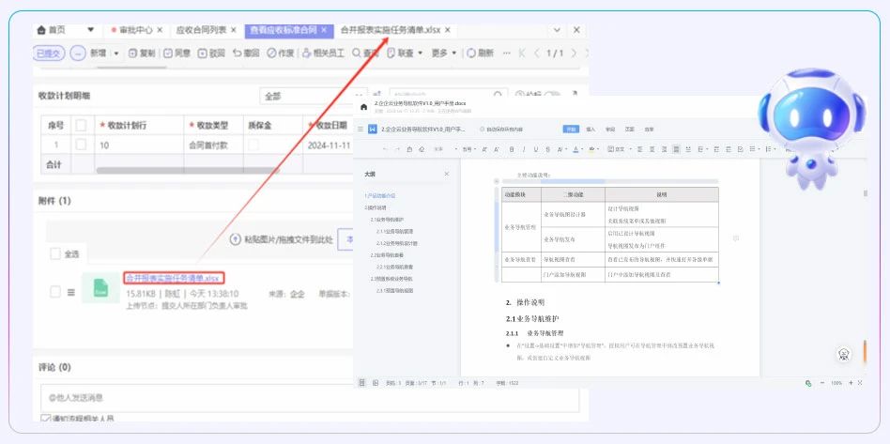Click the 作废 (void) toolbar icon
Image resolution: width=890 pixels, height=444 pixels.
(x=281, y=54)
